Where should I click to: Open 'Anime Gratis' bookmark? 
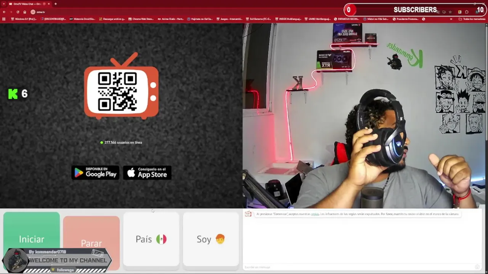(170, 19)
